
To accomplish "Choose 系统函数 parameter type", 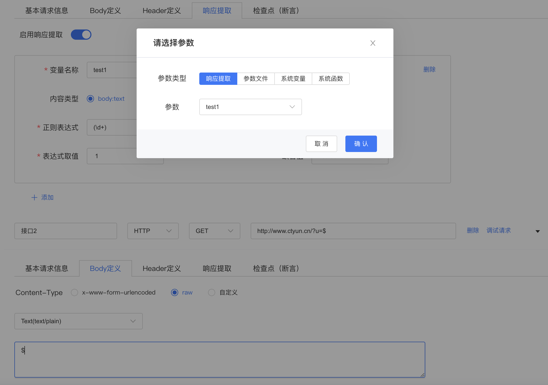I will pyautogui.click(x=330, y=79).
